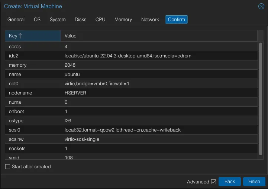The width and height of the screenshot is (268, 189).
Task: Open the OS tab
Action: [37, 20]
